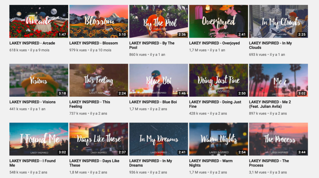Select the In My Dreams thumbnail
Image resolution: width=319 pixels, height=178 pixels.
(x=159, y=139)
